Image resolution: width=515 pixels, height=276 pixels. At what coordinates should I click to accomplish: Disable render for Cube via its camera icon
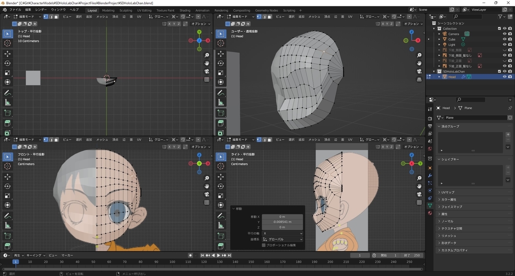pyautogui.click(x=510, y=39)
